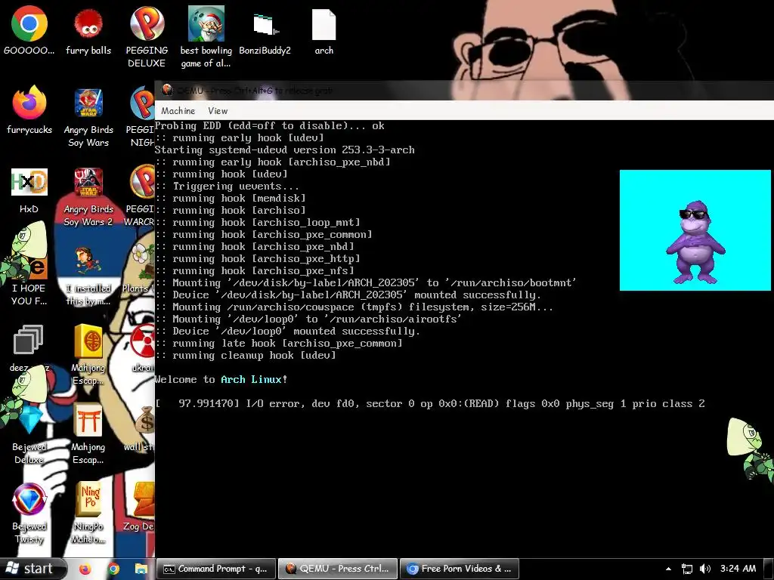Click the QEMU window title bar
774x580 pixels.
pyautogui.click(x=464, y=91)
